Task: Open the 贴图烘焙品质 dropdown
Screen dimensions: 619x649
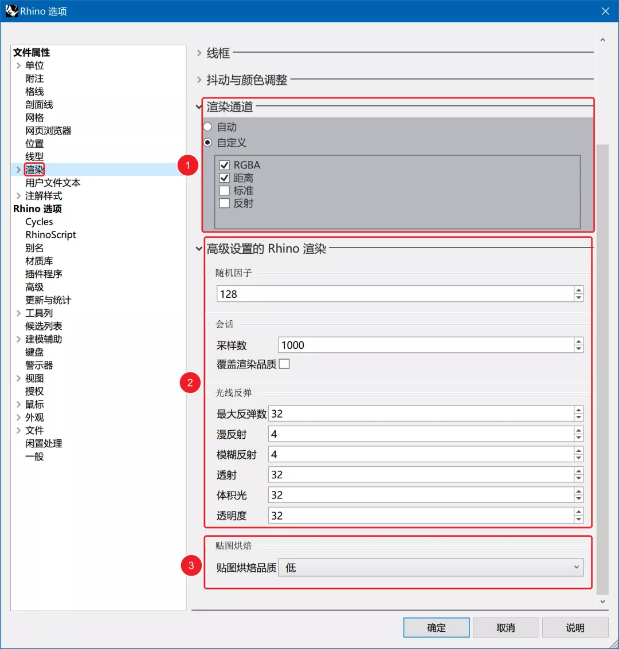Action: coord(577,567)
